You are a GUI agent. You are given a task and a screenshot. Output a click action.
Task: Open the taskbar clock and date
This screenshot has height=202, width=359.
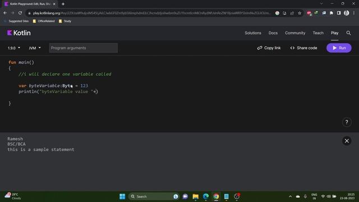(x=347, y=196)
